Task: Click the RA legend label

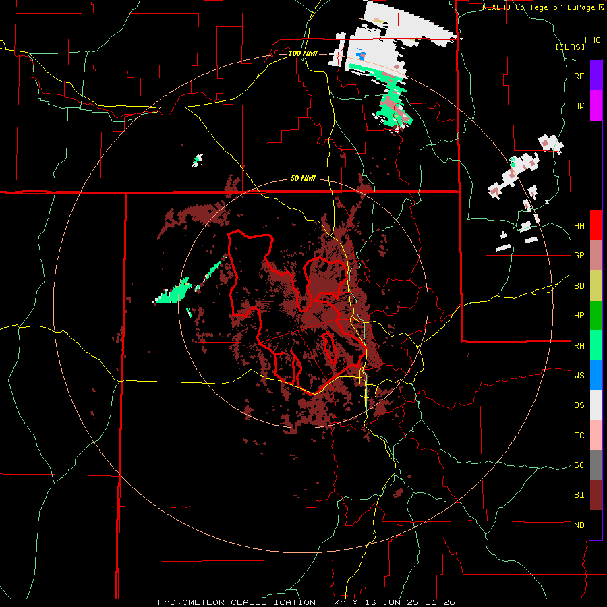Action: click(x=579, y=346)
